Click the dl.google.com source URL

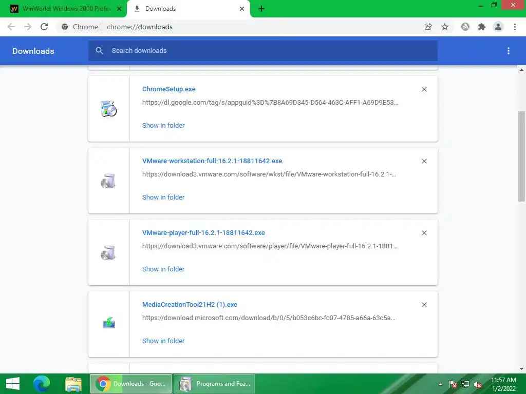click(x=270, y=103)
